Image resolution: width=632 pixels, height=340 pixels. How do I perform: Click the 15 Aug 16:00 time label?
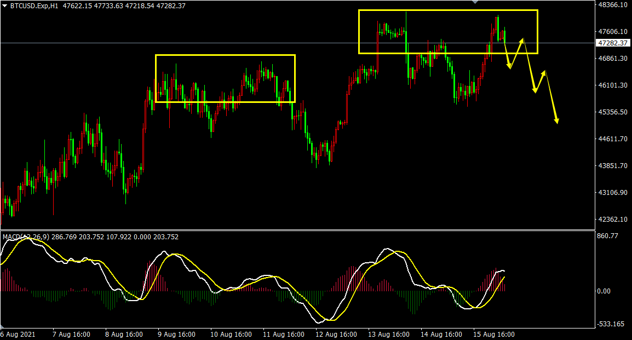[x=493, y=334]
